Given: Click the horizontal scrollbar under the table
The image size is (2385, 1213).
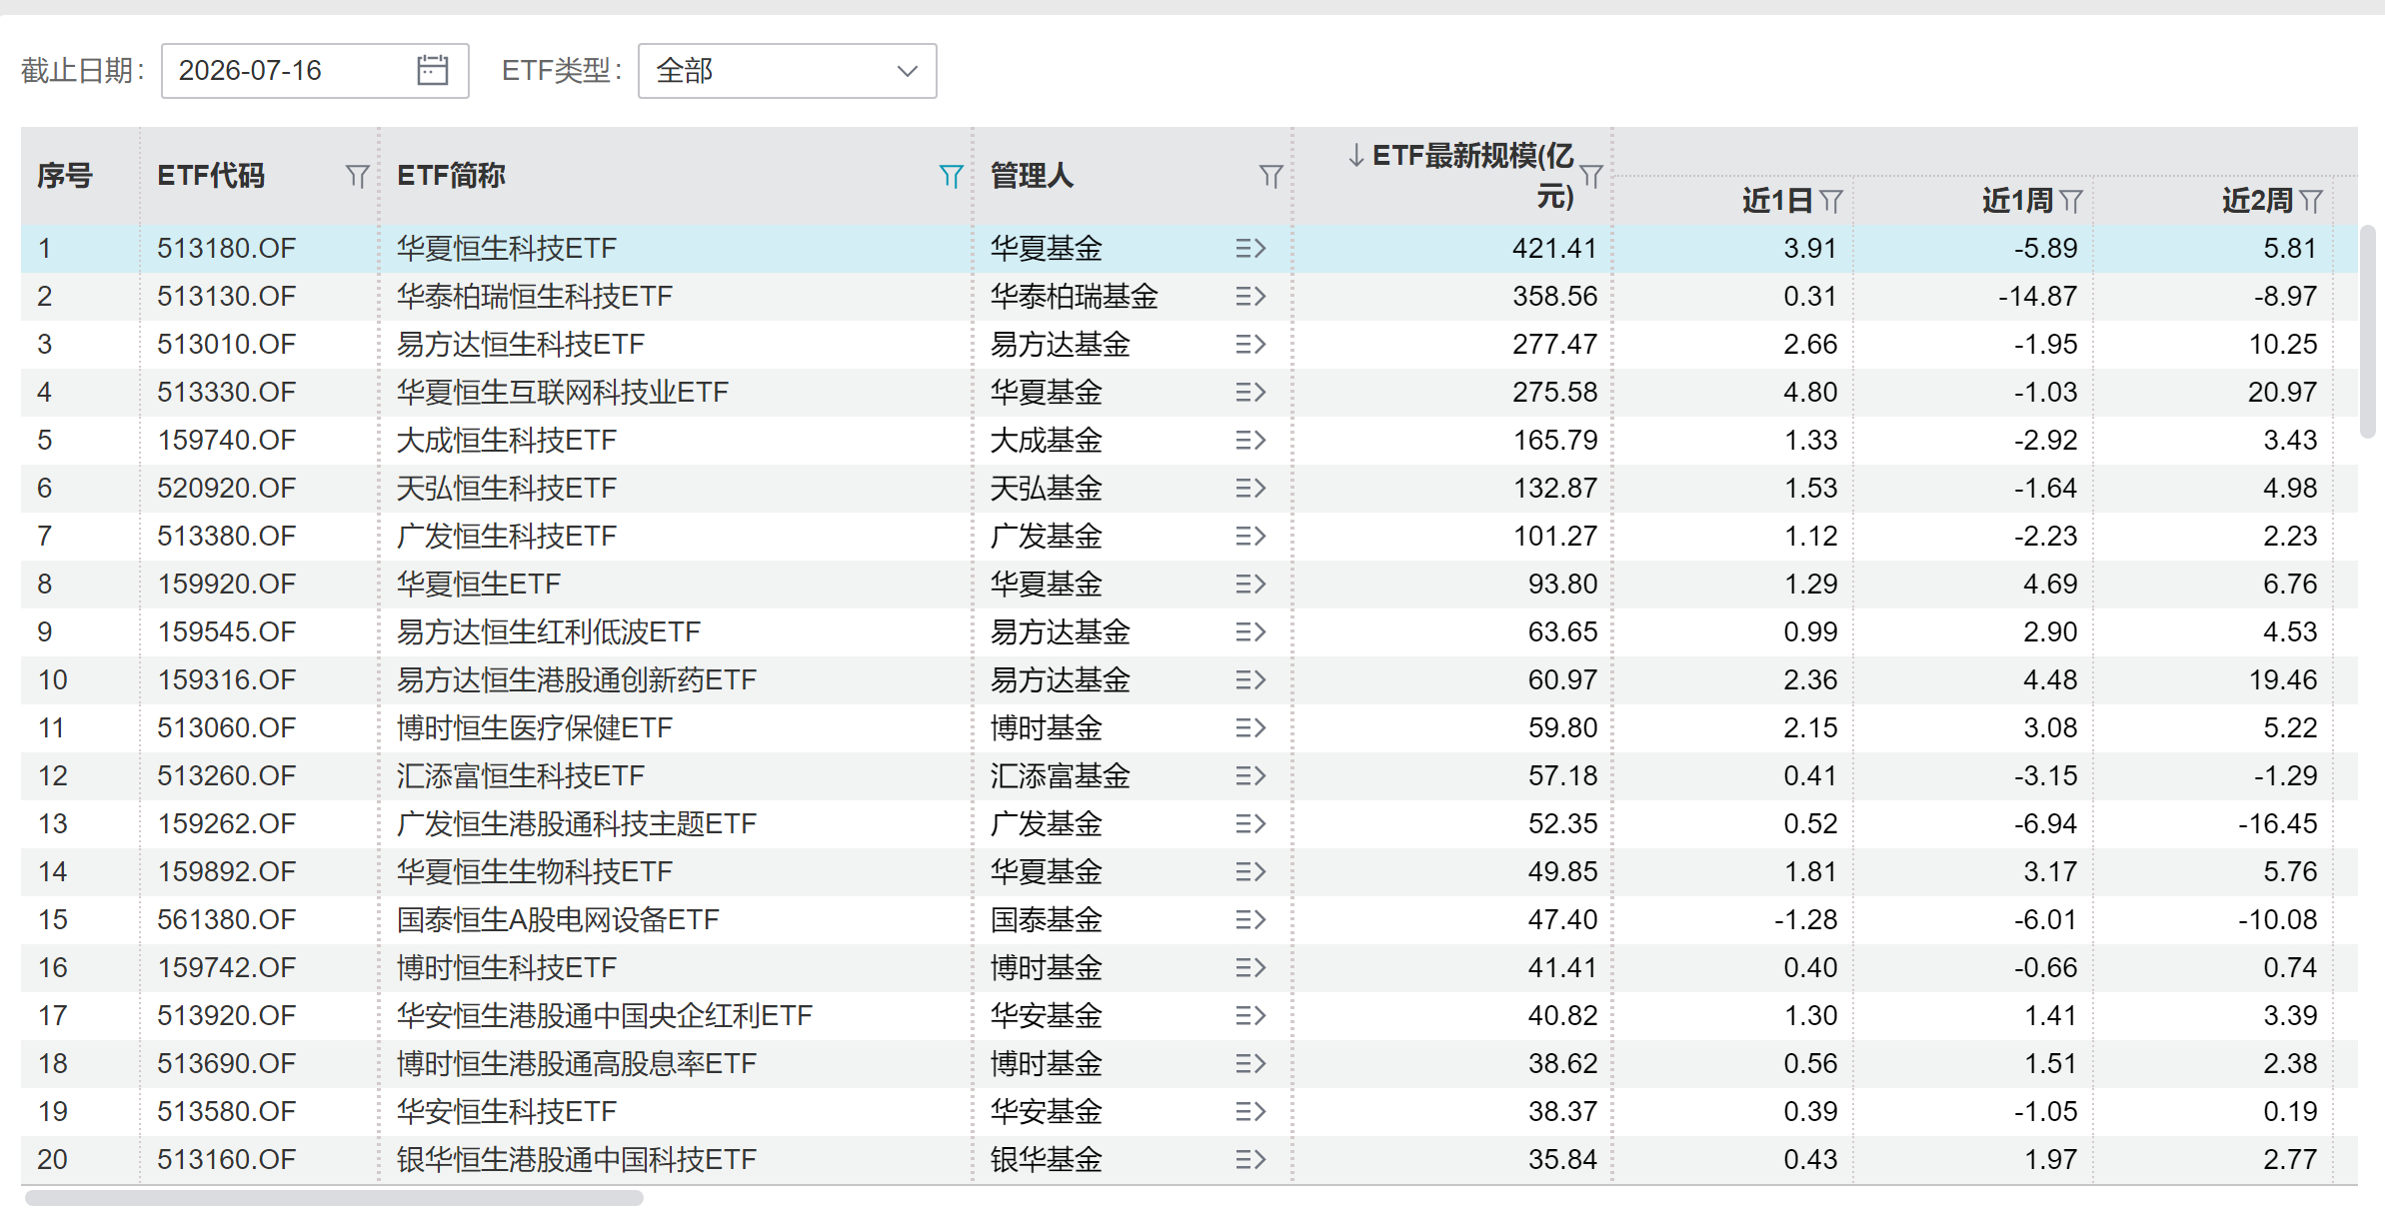Looking at the screenshot, I should [x=334, y=1197].
